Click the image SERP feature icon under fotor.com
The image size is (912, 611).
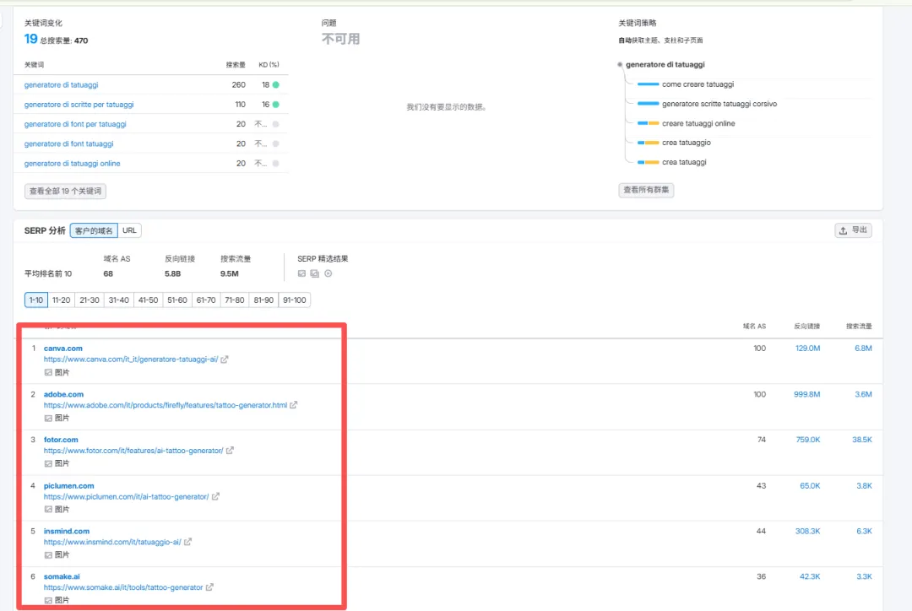click(x=48, y=463)
